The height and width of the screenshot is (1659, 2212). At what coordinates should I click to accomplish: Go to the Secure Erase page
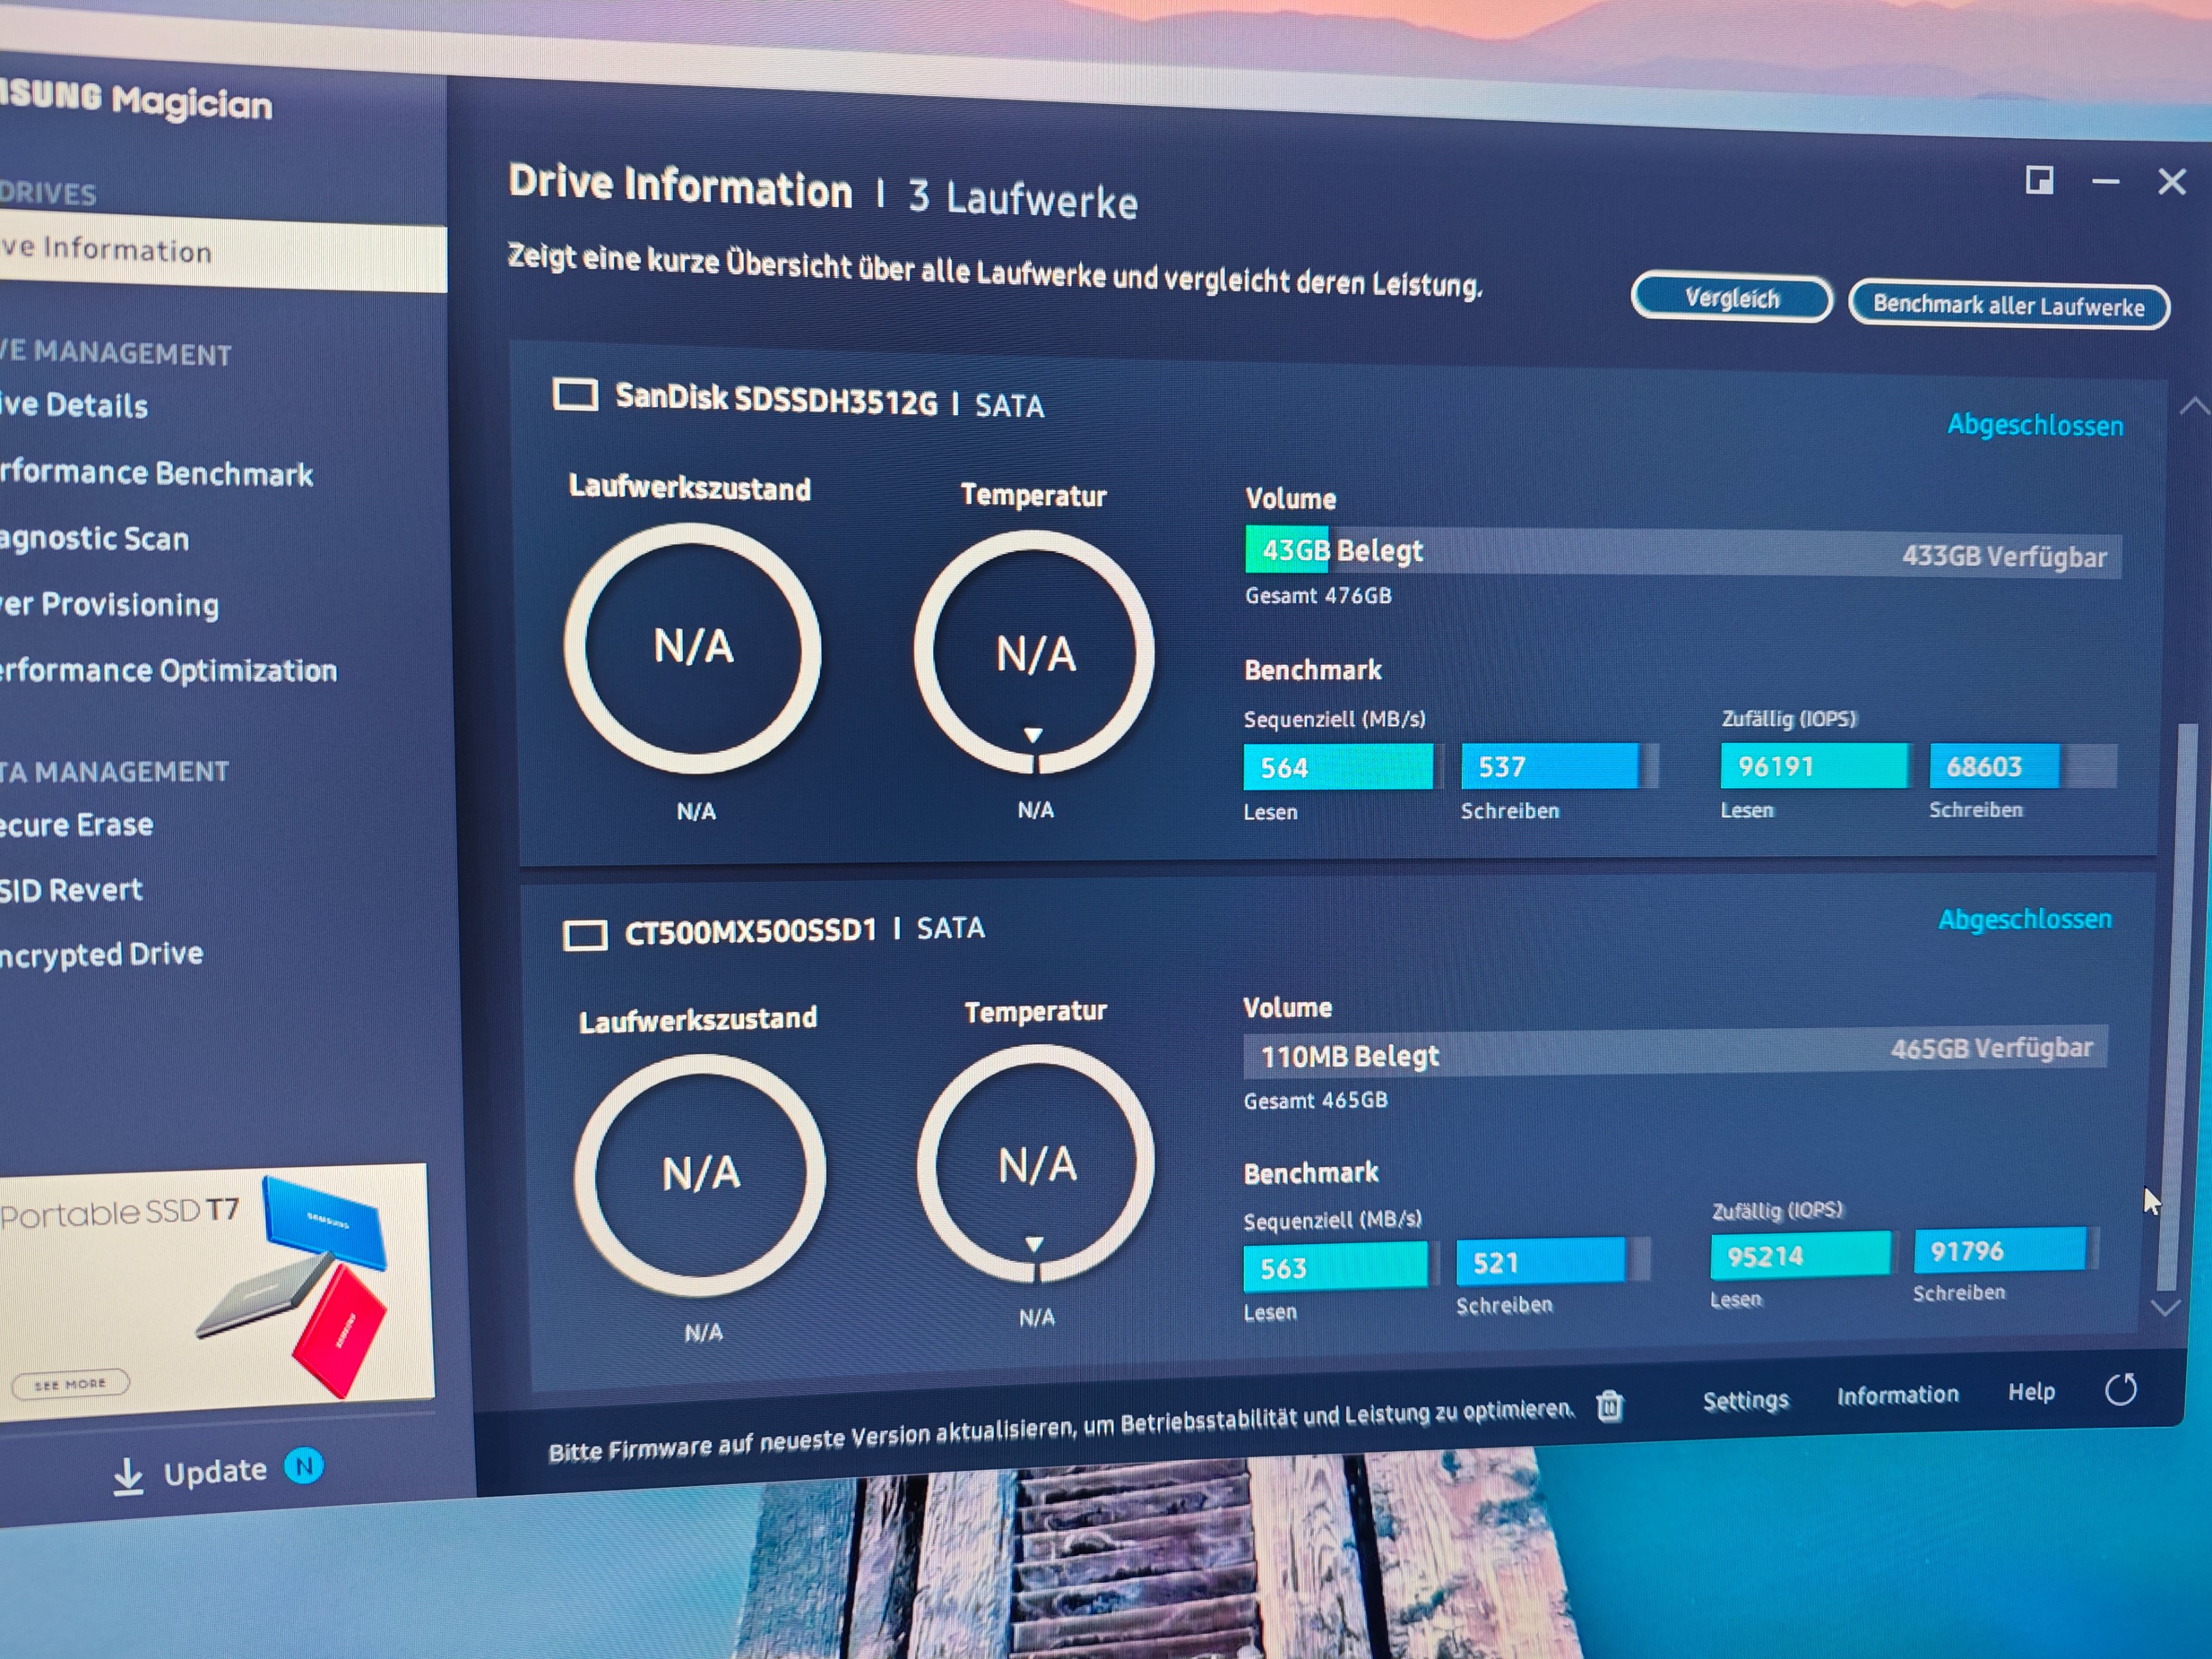point(77,825)
